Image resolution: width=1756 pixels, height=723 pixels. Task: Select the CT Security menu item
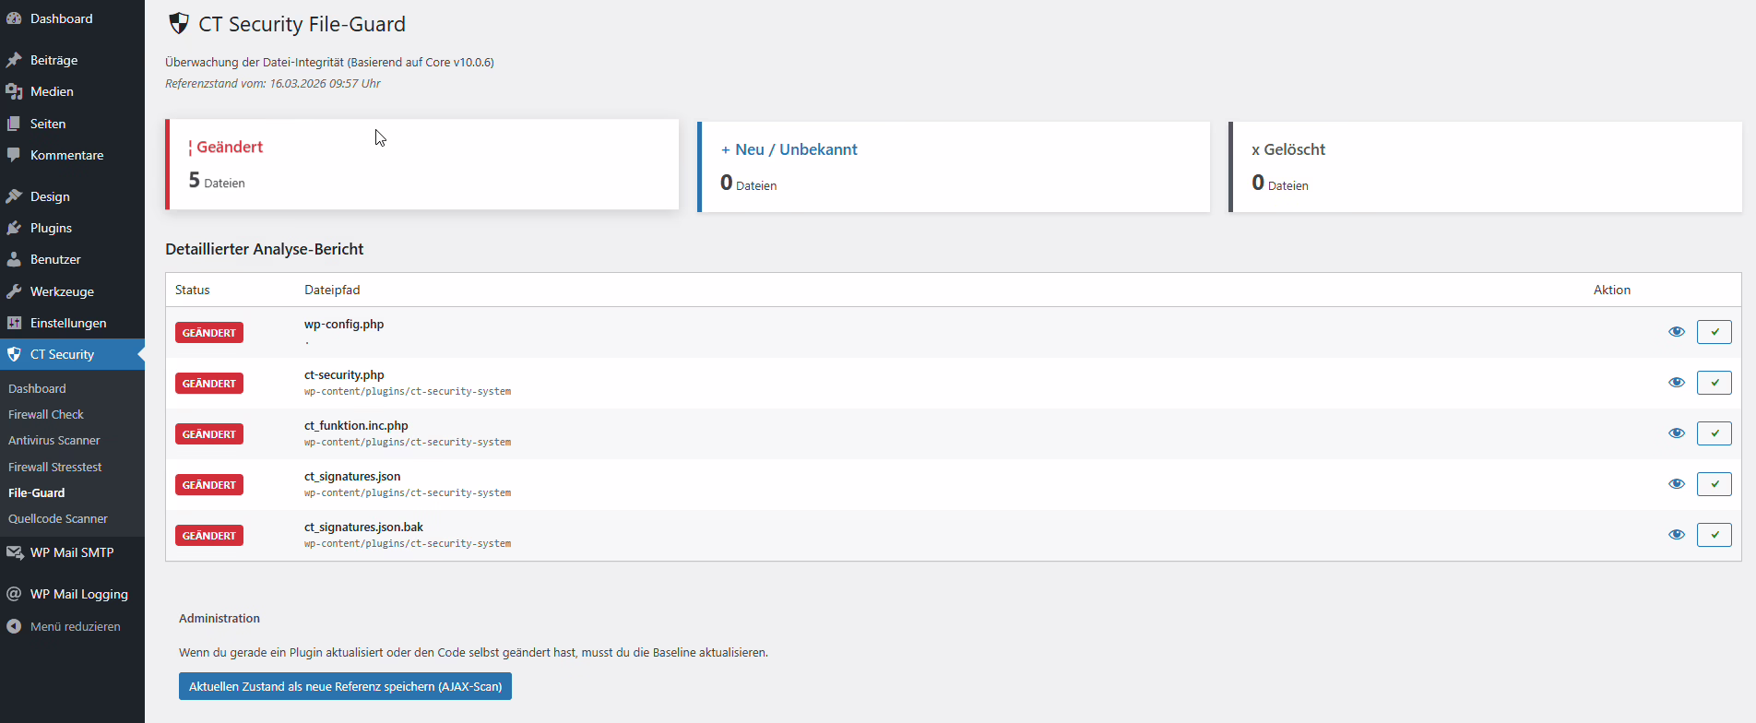72,354
